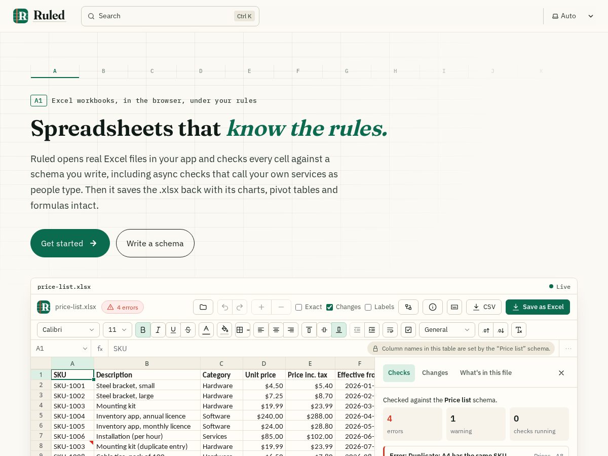
Task: Select column tab A in hero grid
Action: click(x=55, y=71)
